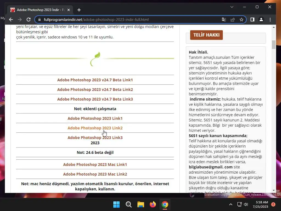Toggle the browser side panel icon
Image resolution: width=281 pixels, height=211 pixels.
point(252,20)
